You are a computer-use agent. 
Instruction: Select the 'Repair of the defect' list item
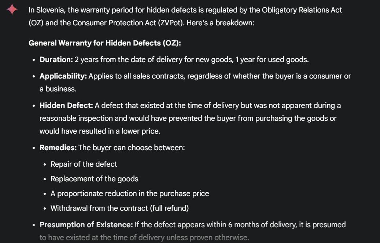point(84,164)
